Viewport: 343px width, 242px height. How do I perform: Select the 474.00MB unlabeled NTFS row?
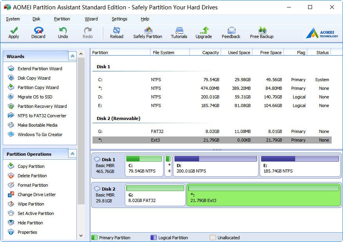pyautogui.click(x=212, y=88)
